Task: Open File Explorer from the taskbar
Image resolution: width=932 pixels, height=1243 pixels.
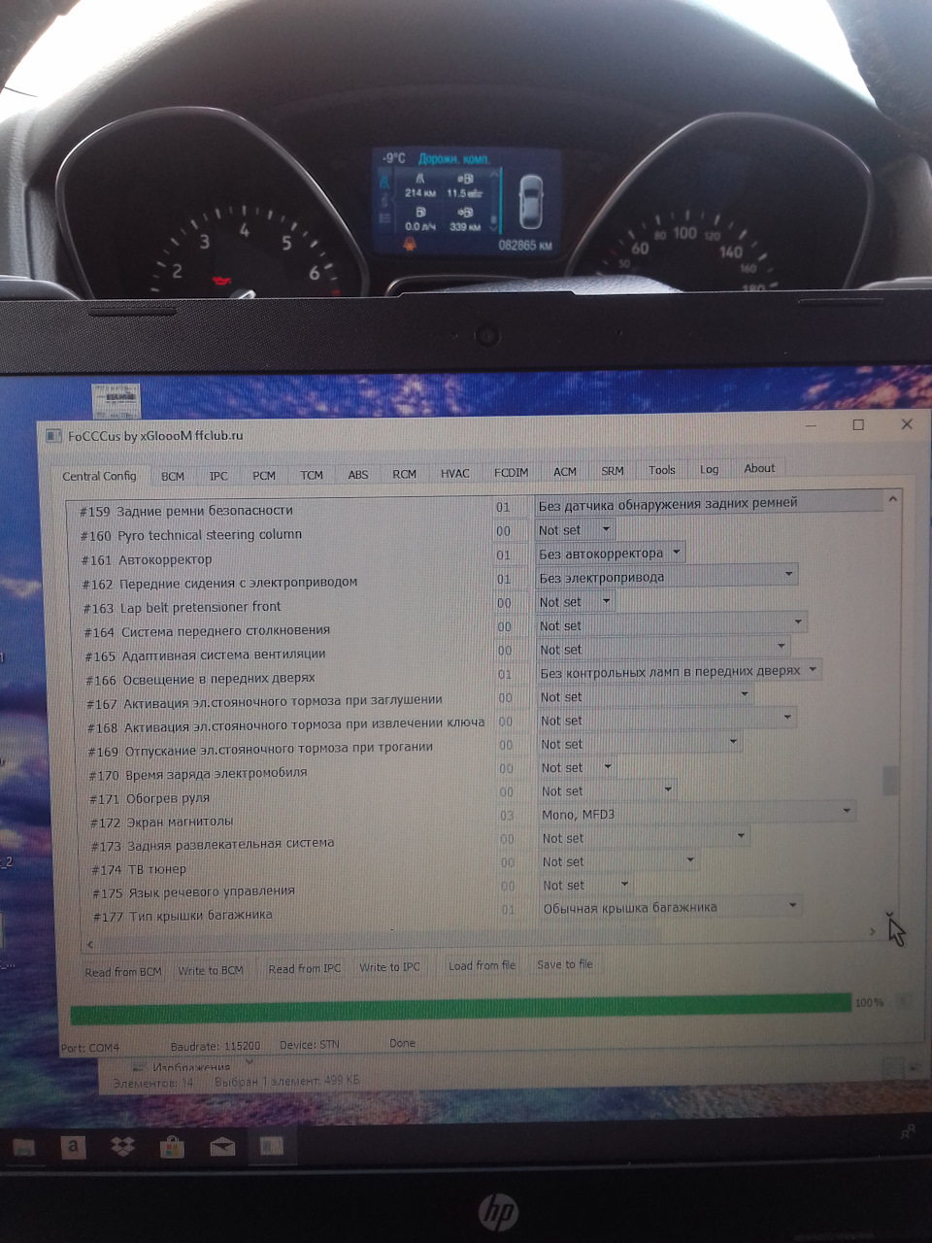Action: point(23,1147)
